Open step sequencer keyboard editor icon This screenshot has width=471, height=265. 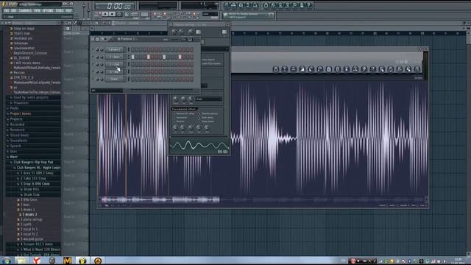(190, 39)
